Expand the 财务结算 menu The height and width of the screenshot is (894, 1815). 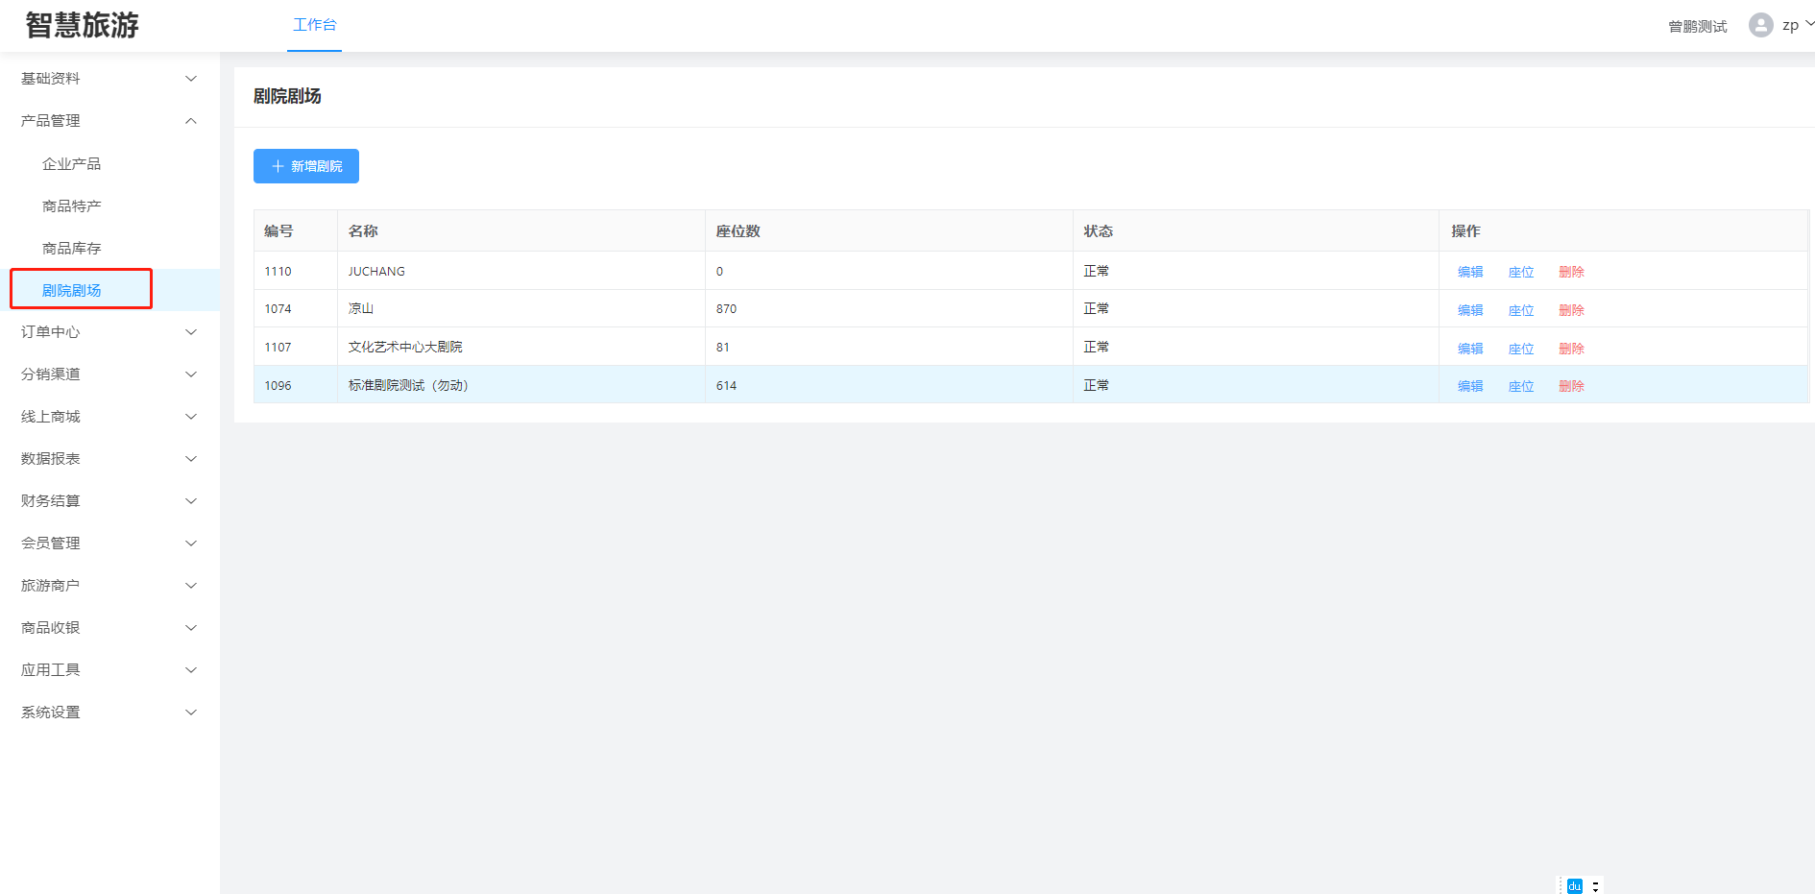109,501
